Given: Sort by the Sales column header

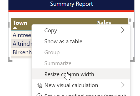Looking at the screenshot, I should coord(104,22).
